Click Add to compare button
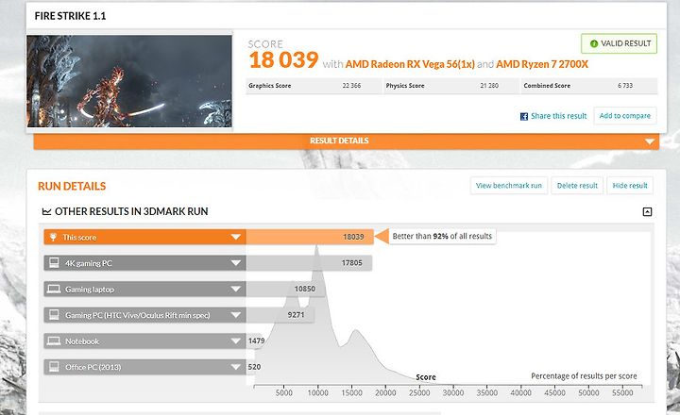Screen dimensions: 680x415 tap(625, 116)
